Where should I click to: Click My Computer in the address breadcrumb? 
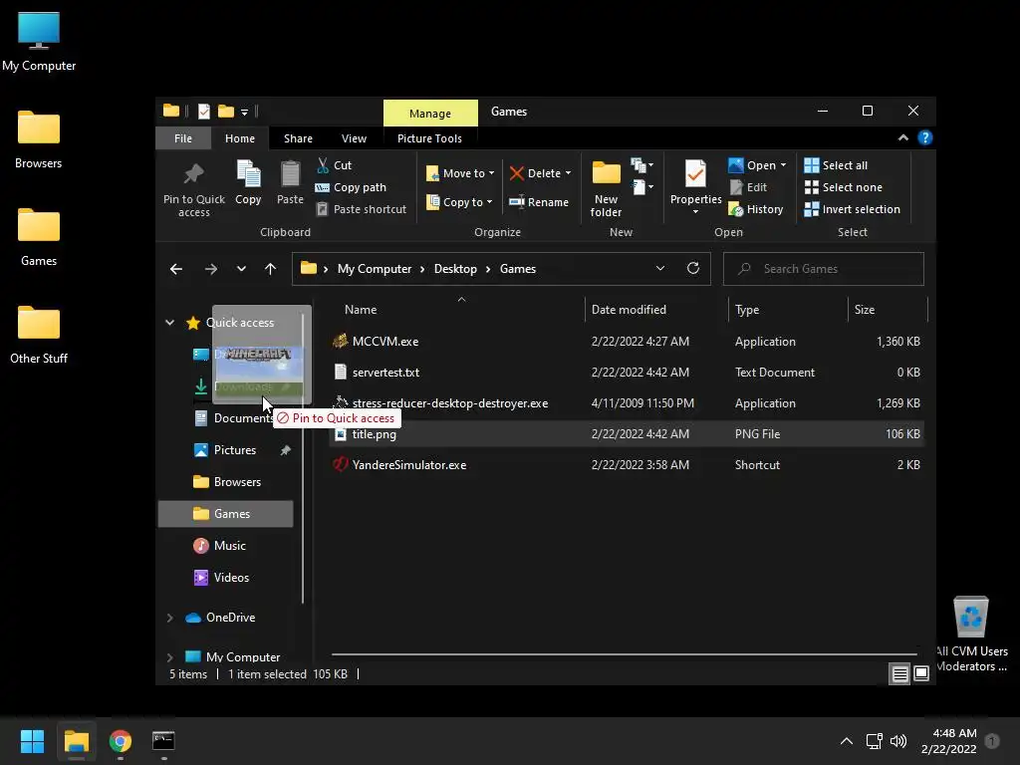pyautogui.click(x=375, y=269)
